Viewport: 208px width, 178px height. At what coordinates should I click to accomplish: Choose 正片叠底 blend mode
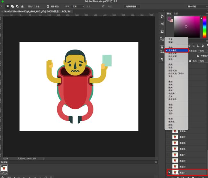[x=176, y=50]
